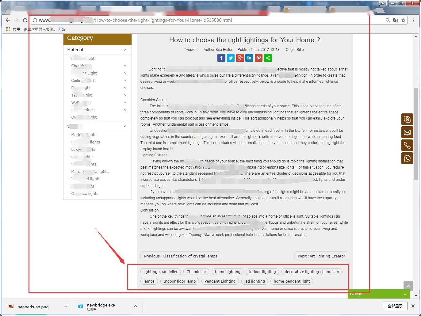421x316 pixels.
Task: Expand the Online chat widget
Action: coord(405,294)
